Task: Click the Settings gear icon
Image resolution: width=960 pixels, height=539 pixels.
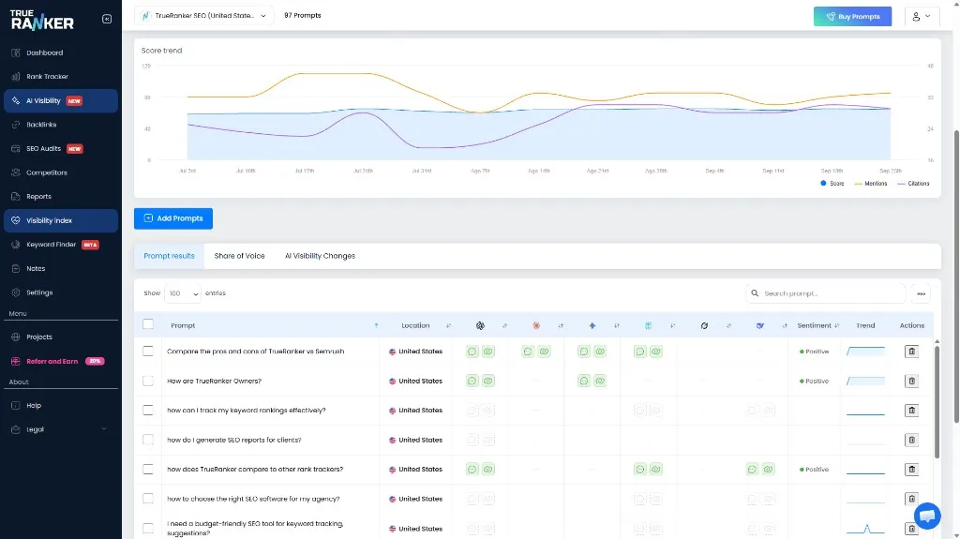Action: 16,292
